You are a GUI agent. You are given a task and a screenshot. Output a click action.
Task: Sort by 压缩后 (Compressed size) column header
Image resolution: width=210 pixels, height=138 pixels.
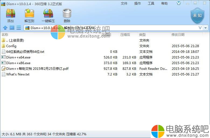click(125, 35)
